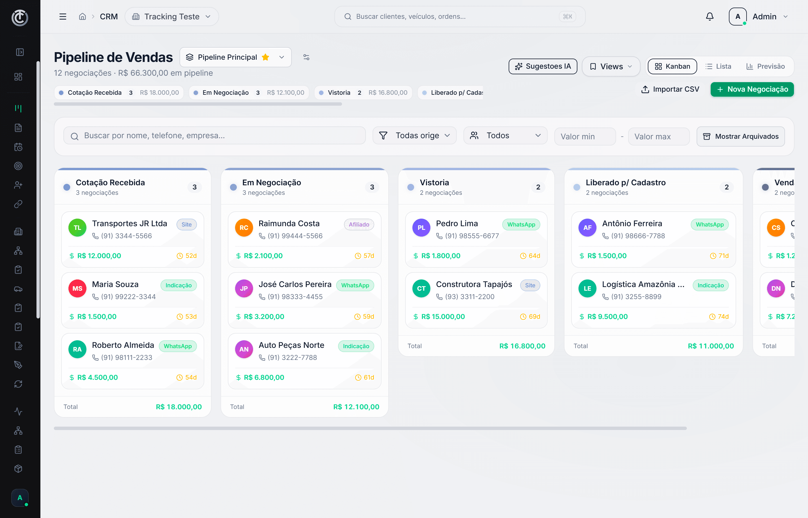Open the Roberto Almeida deal card
The image size is (808, 518).
tap(133, 361)
